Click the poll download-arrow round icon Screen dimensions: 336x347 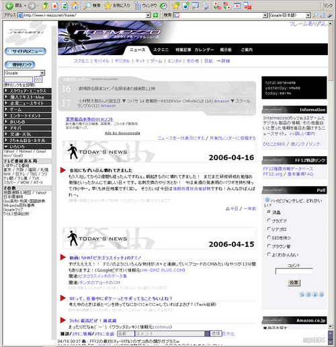(x=314, y=295)
